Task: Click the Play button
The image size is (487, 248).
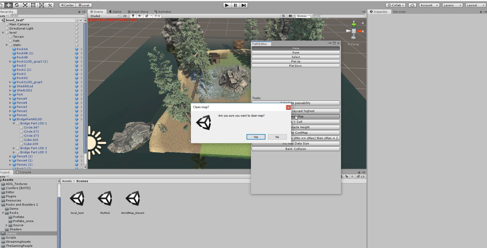Action: coord(227,5)
